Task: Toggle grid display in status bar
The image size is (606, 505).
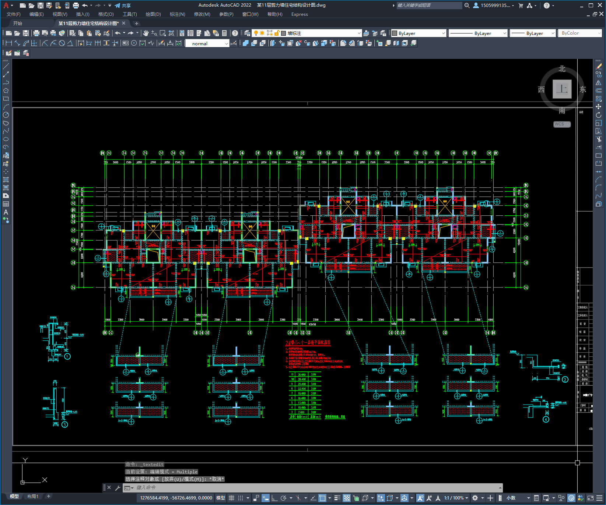Action: tap(231, 498)
